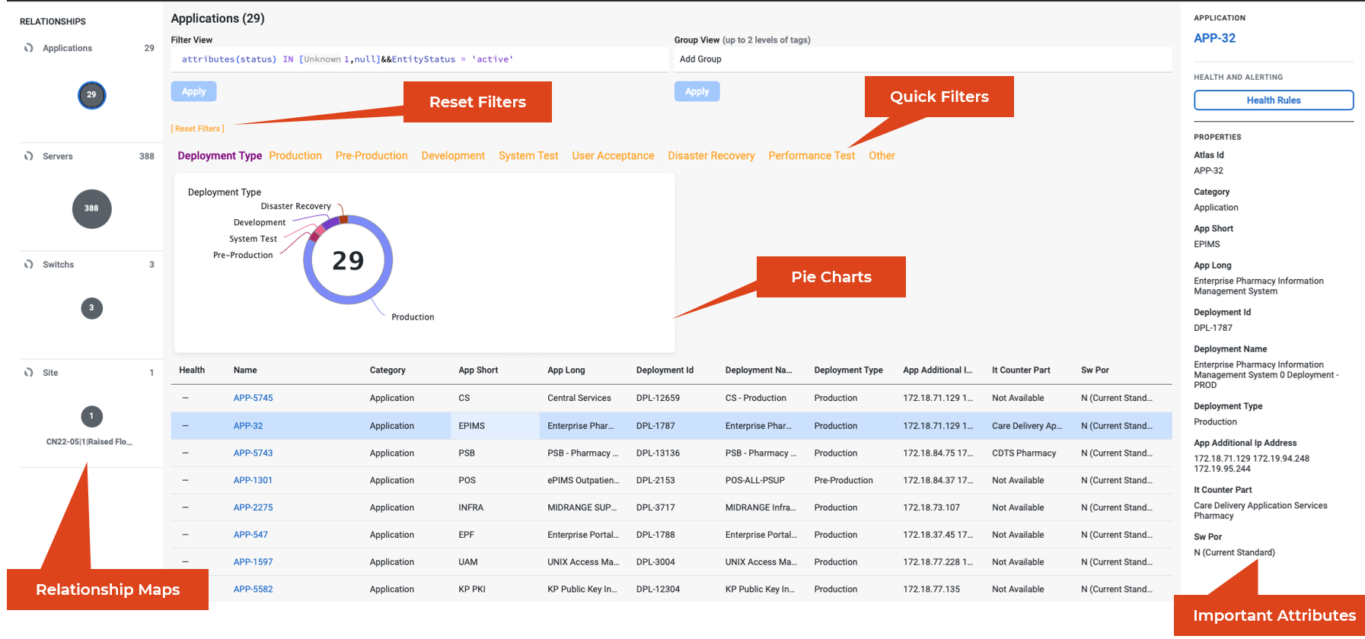Open the APP-5745 application link
Image resolution: width=1365 pixels, height=639 pixels.
click(x=253, y=398)
